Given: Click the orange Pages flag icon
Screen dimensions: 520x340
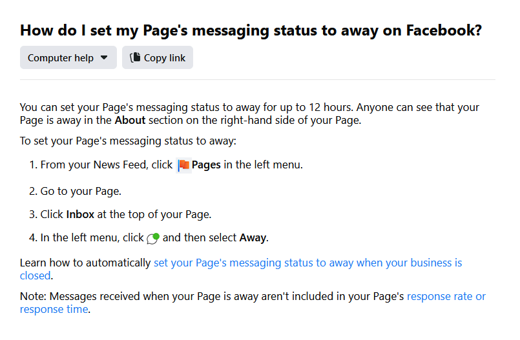Looking at the screenshot, I should (183, 165).
